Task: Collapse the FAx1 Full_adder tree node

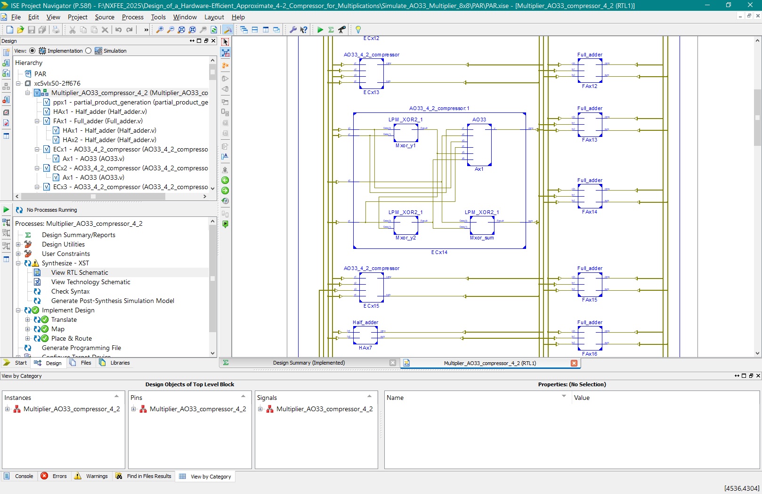Action: [37, 121]
